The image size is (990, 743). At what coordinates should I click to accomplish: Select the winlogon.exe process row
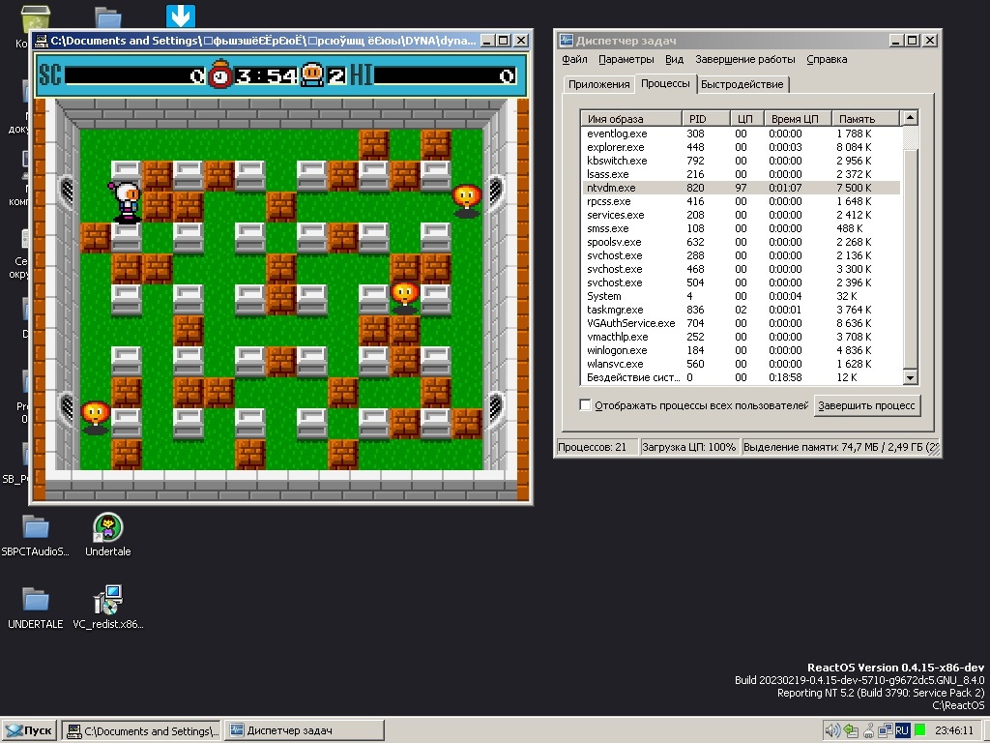coord(741,350)
